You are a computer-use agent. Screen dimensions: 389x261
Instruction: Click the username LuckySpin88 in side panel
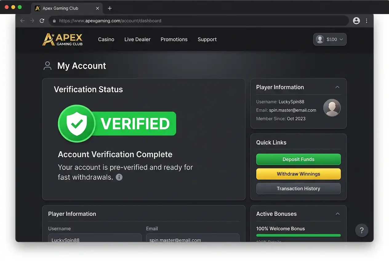(291, 102)
